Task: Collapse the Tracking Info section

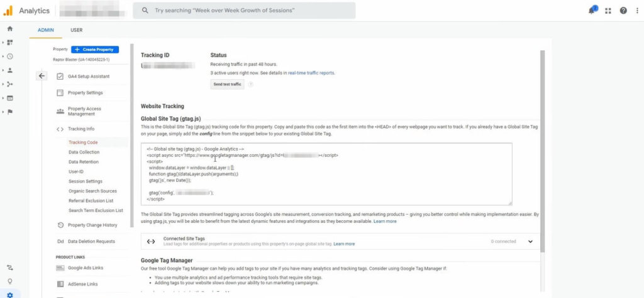Action: coord(81,129)
